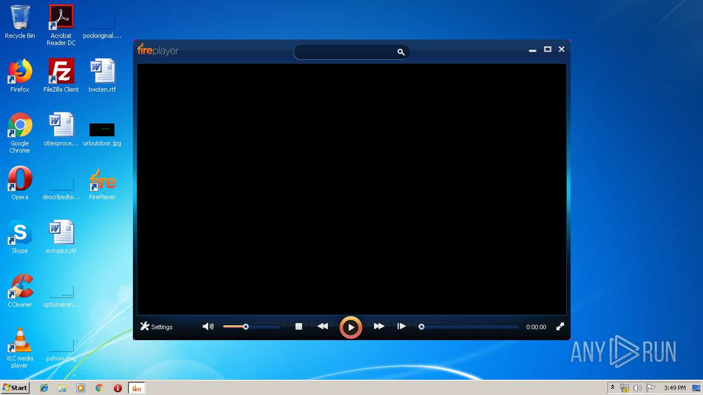Click the network tray icon
The image size is (703, 395).
[x=624, y=388]
